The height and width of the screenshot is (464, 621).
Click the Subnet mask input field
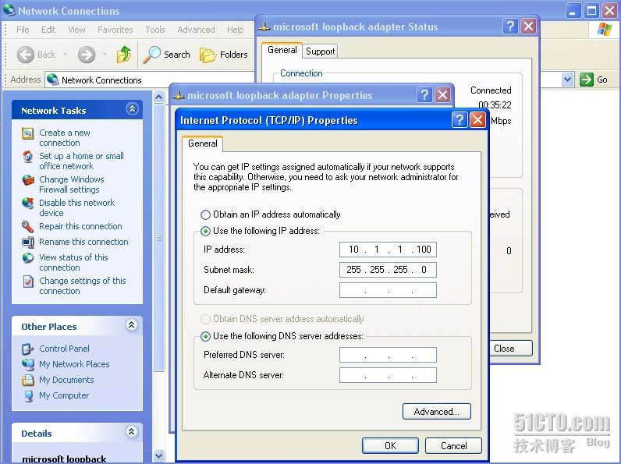[388, 270]
